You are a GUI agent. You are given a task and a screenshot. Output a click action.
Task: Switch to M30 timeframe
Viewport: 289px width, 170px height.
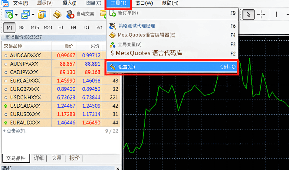click(x=48, y=27)
